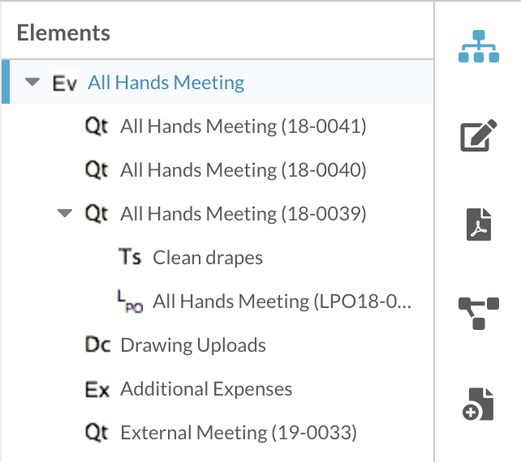Open the hierarchy tree view icon

click(479, 48)
